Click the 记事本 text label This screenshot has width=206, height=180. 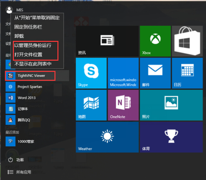tap(23, 109)
